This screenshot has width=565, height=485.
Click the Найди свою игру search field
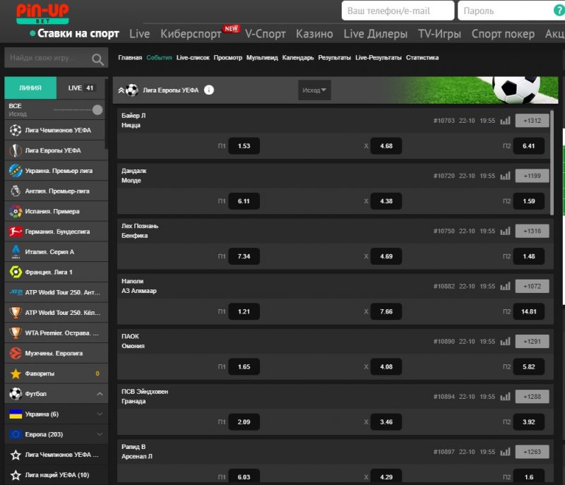(56, 58)
